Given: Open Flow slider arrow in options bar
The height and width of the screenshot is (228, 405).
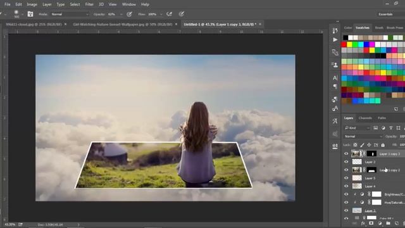Looking at the screenshot, I should (x=161, y=14).
